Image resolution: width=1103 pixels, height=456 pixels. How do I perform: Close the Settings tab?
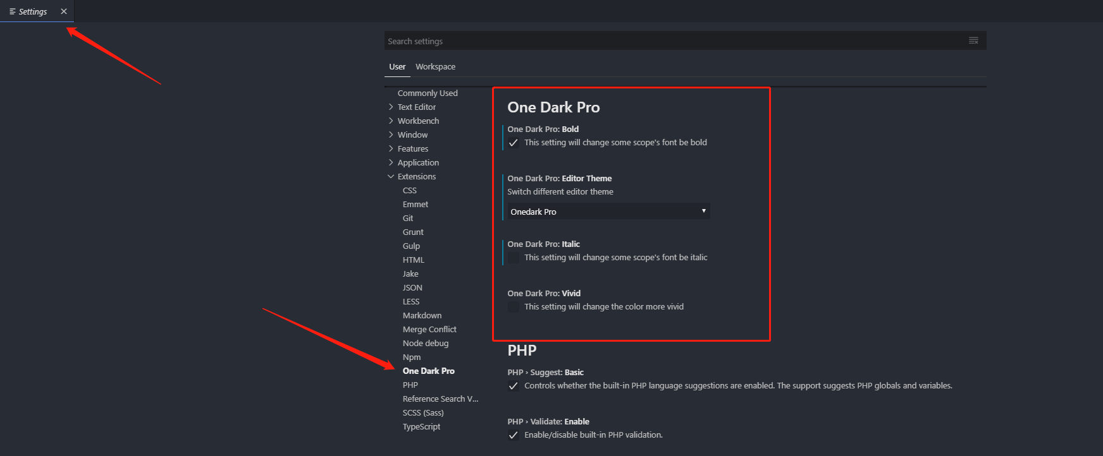click(x=64, y=11)
